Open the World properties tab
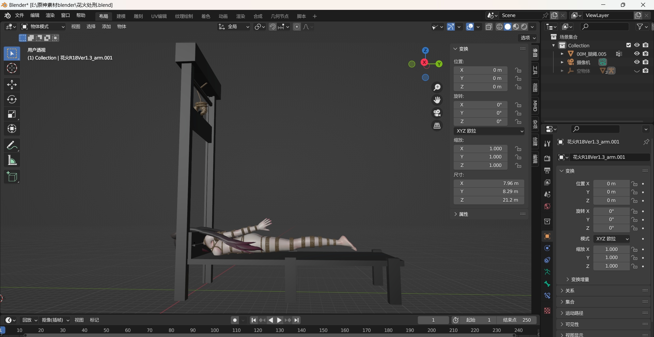This screenshot has height=337, width=654. pos(547,206)
